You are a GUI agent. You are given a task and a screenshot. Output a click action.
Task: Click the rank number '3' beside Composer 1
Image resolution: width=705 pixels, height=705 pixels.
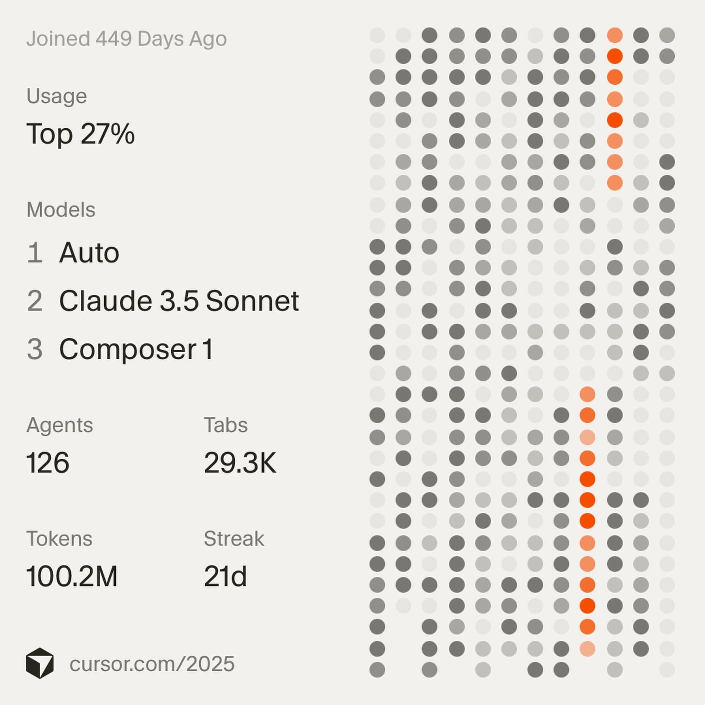[35, 349]
